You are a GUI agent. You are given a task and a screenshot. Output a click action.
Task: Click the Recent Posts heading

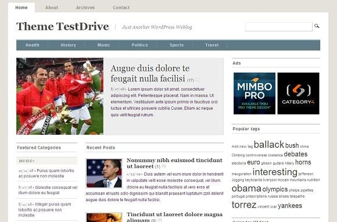click(x=101, y=148)
